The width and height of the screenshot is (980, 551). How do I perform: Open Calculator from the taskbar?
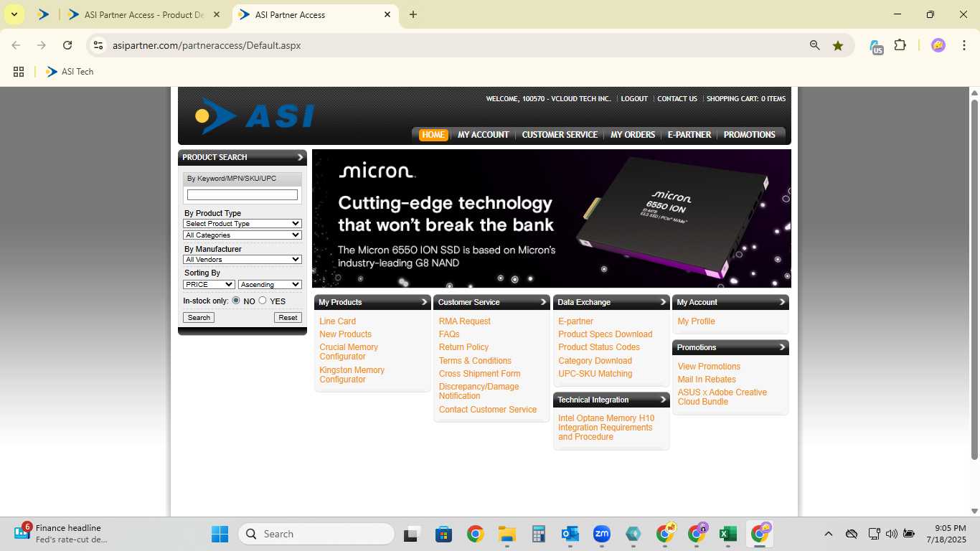[x=539, y=534]
